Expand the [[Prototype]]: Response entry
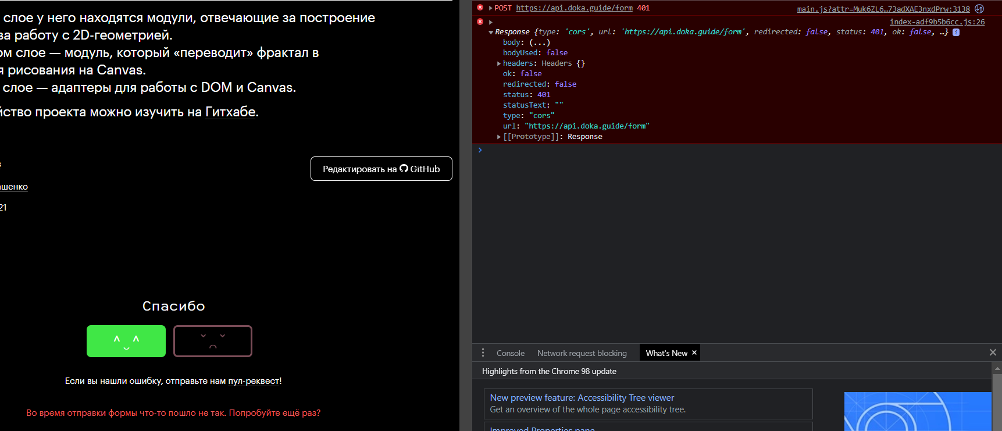This screenshot has width=1002, height=431. tap(499, 137)
